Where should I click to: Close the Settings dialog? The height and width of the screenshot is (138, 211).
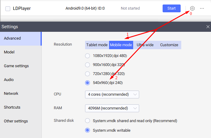[208, 27]
